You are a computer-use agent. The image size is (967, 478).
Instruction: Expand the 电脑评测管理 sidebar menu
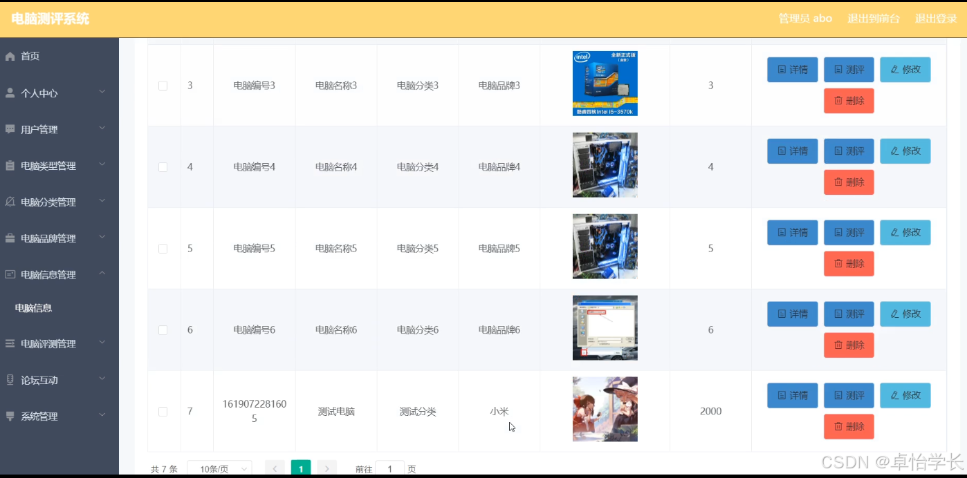pos(102,343)
